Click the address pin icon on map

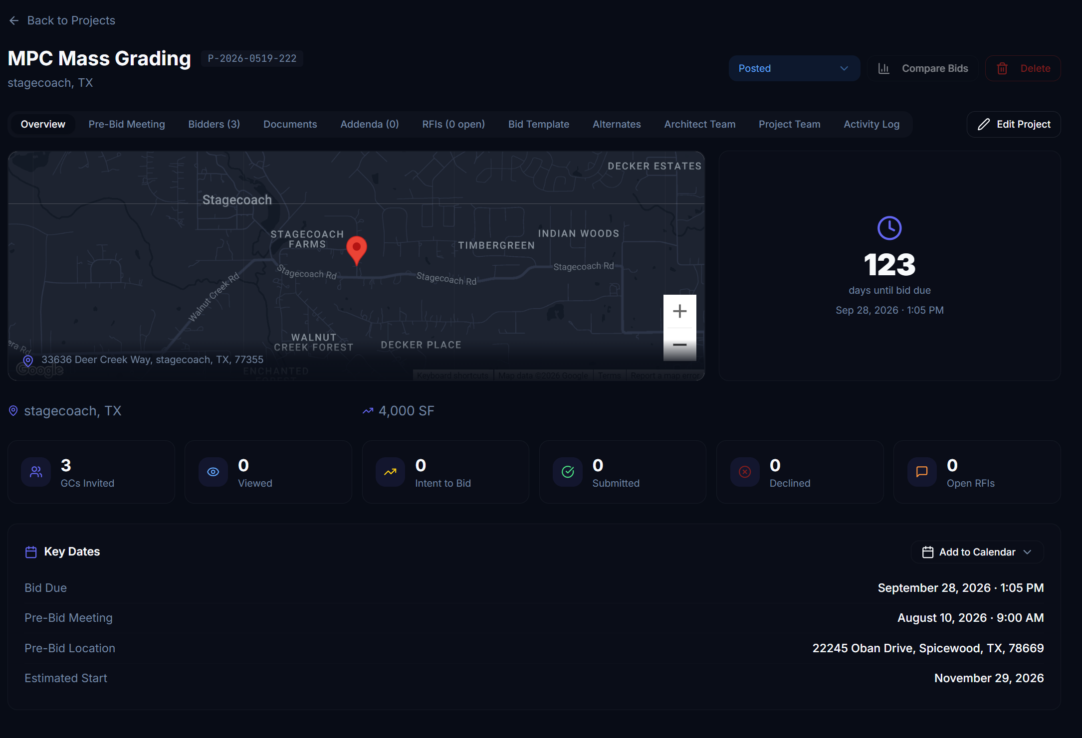(x=28, y=361)
